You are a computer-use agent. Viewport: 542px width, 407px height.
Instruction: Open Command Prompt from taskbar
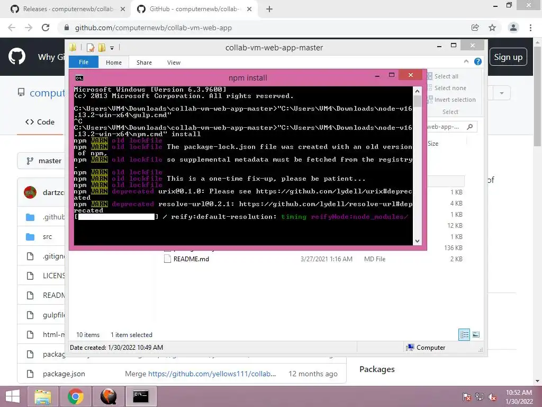coord(141,396)
